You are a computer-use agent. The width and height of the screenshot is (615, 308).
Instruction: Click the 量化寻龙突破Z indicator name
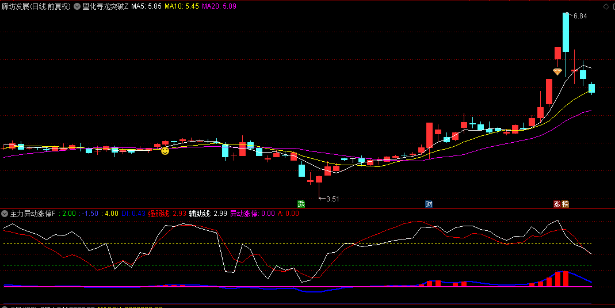tap(105, 6)
